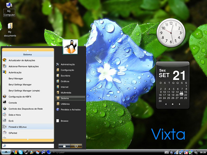This screenshot has height=155, width=207.
Task: Go to previous month in calendar widget
Action: 166,104
